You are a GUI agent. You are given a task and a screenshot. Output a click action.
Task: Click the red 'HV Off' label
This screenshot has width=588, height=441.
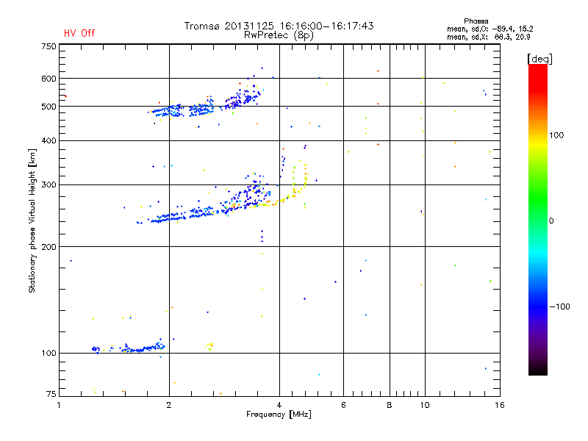pyautogui.click(x=79, y=33)
